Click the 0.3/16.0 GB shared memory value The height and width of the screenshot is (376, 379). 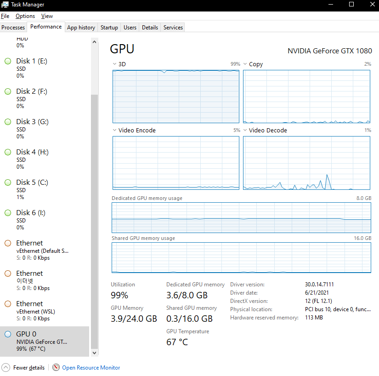click(189, 319)
